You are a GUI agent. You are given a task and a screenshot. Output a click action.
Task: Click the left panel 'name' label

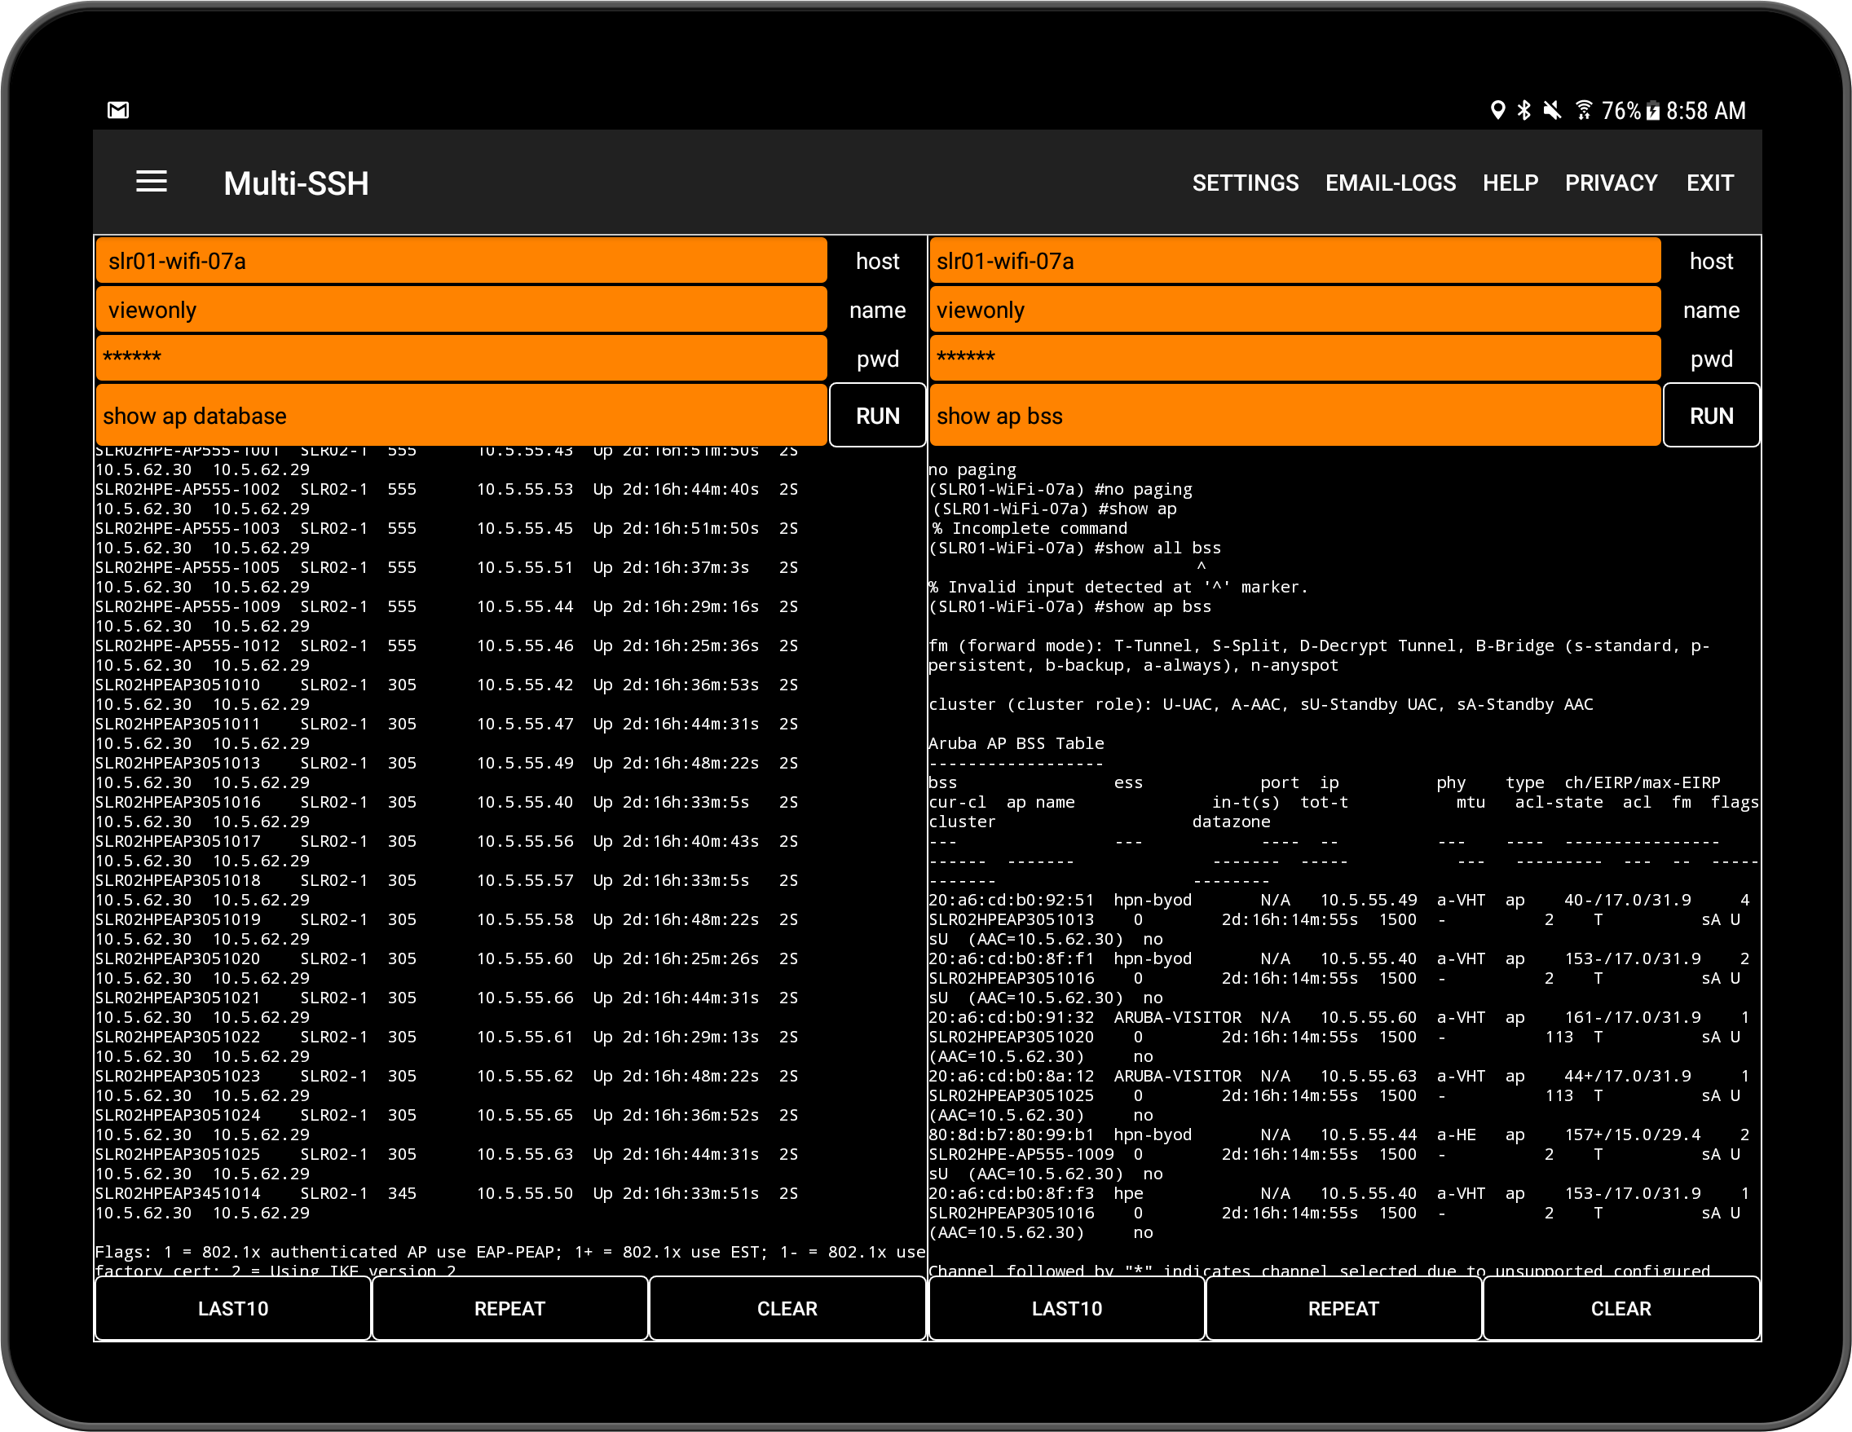(x=877, y=311)
